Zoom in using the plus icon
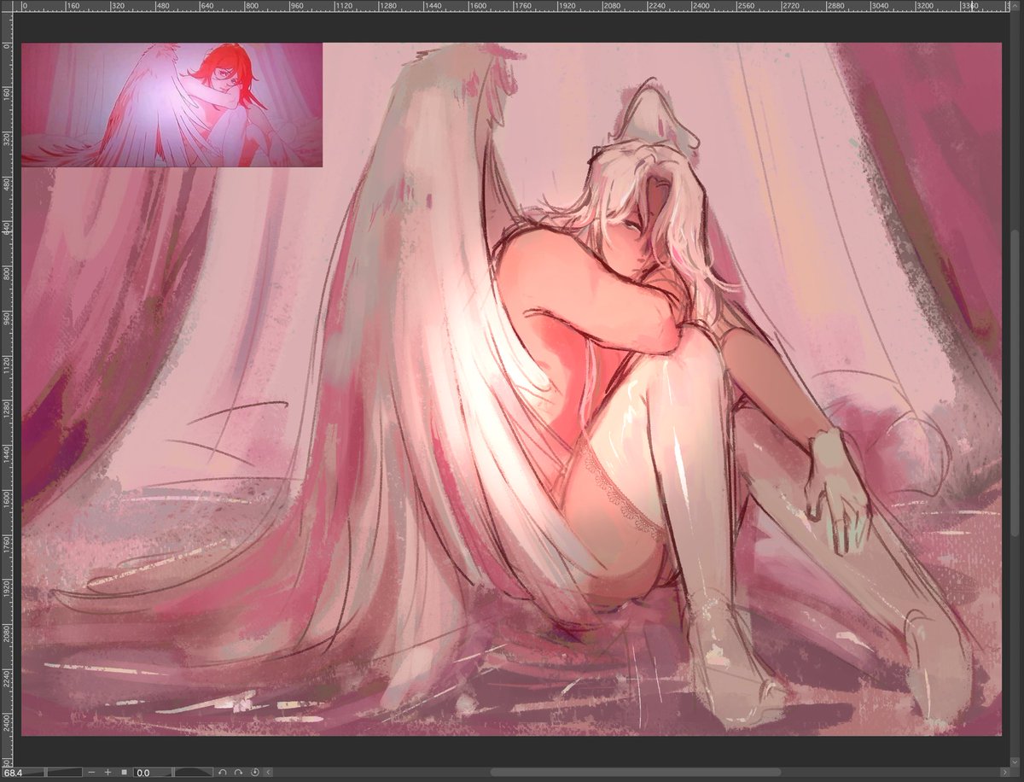Image resolution: width=1024 pixels, height=782 pixels. tap(108, 772)
